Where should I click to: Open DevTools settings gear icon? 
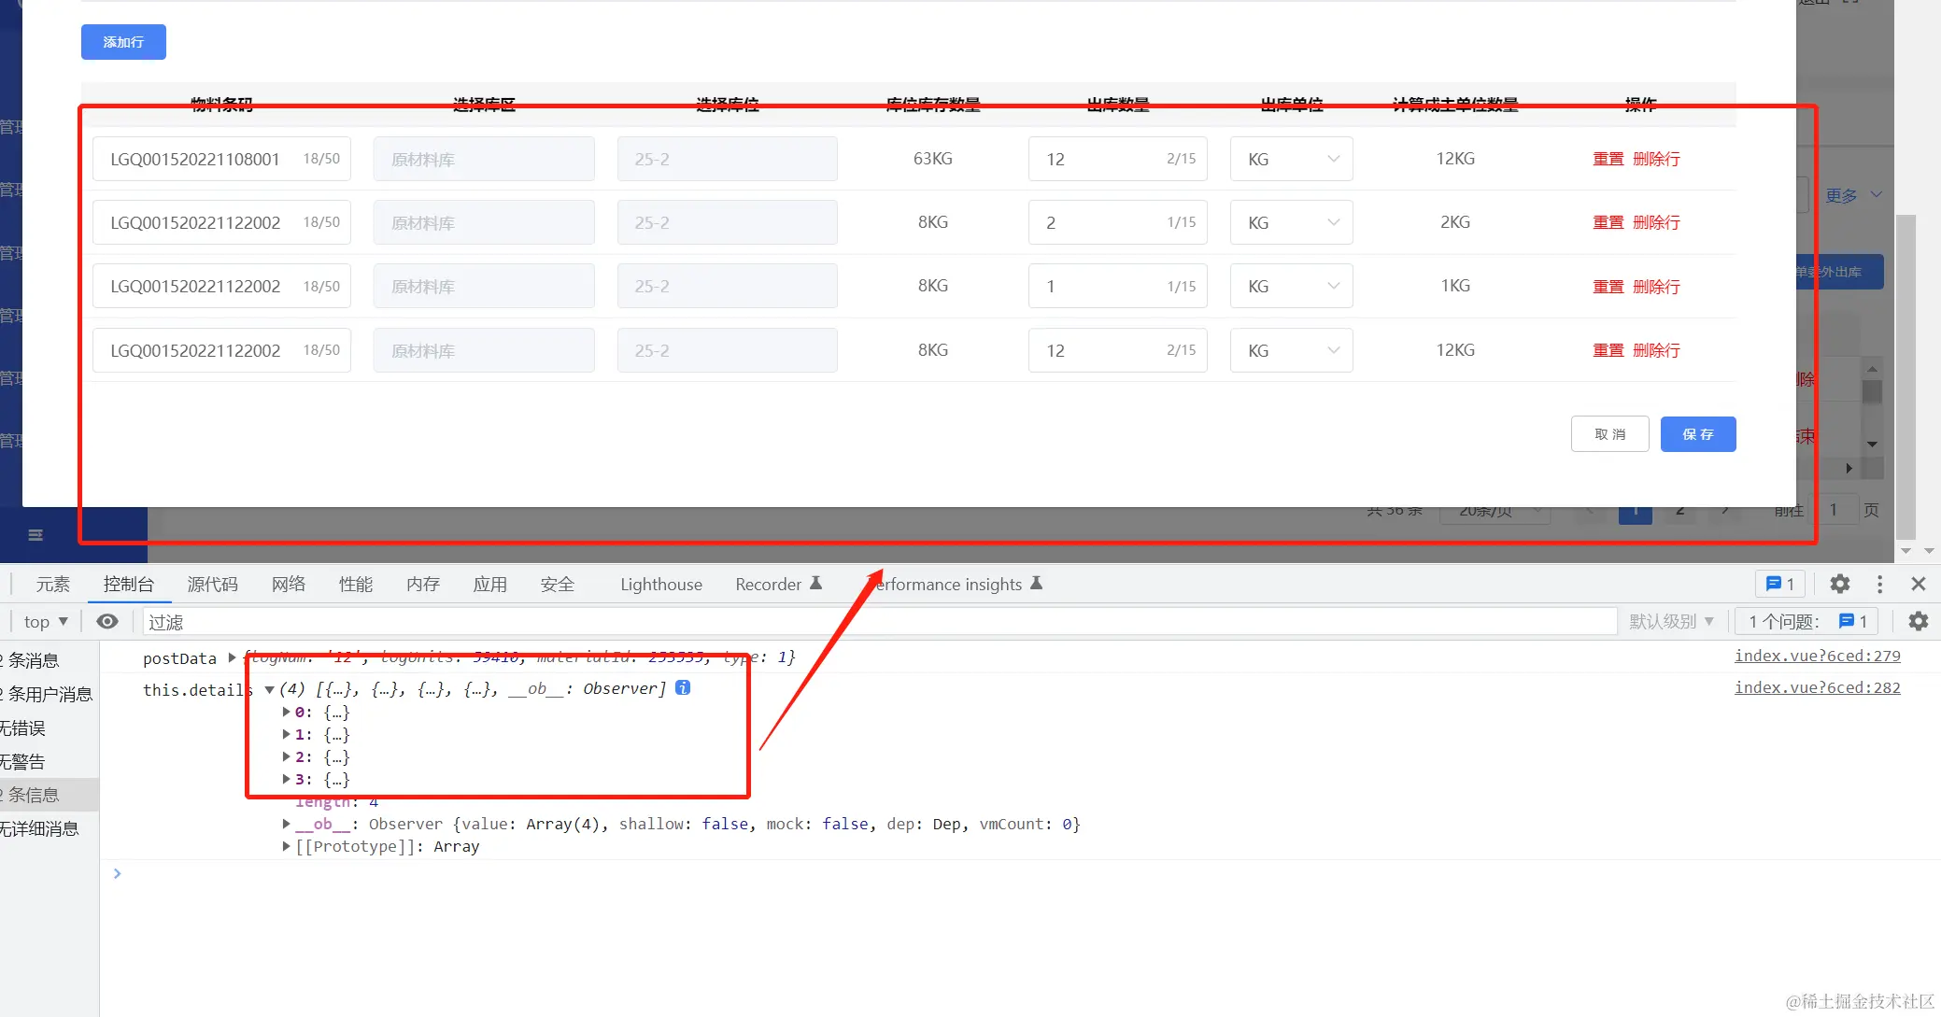coord(1839,584)
